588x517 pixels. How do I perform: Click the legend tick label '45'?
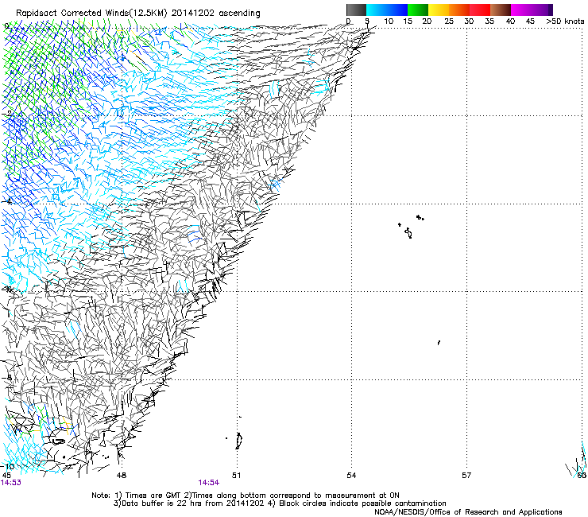click(530, 21)
